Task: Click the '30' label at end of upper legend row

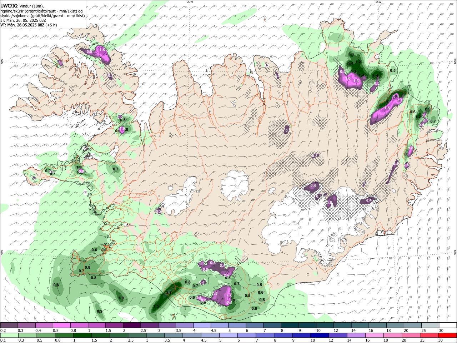Action: tap(441, 331)
